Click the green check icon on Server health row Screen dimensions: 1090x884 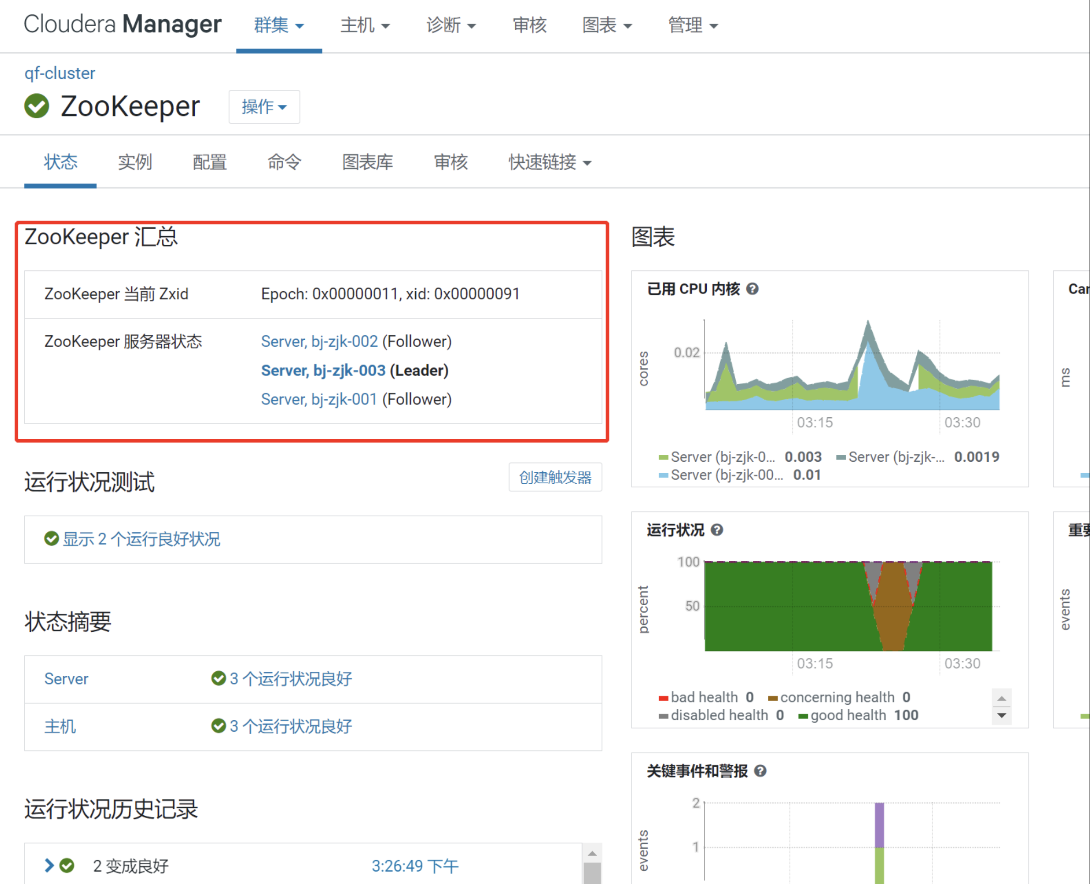click(x=219, y=678)
